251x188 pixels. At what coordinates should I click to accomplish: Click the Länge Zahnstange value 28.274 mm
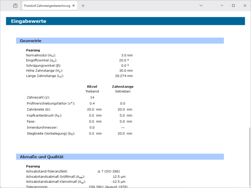(124, 76)
